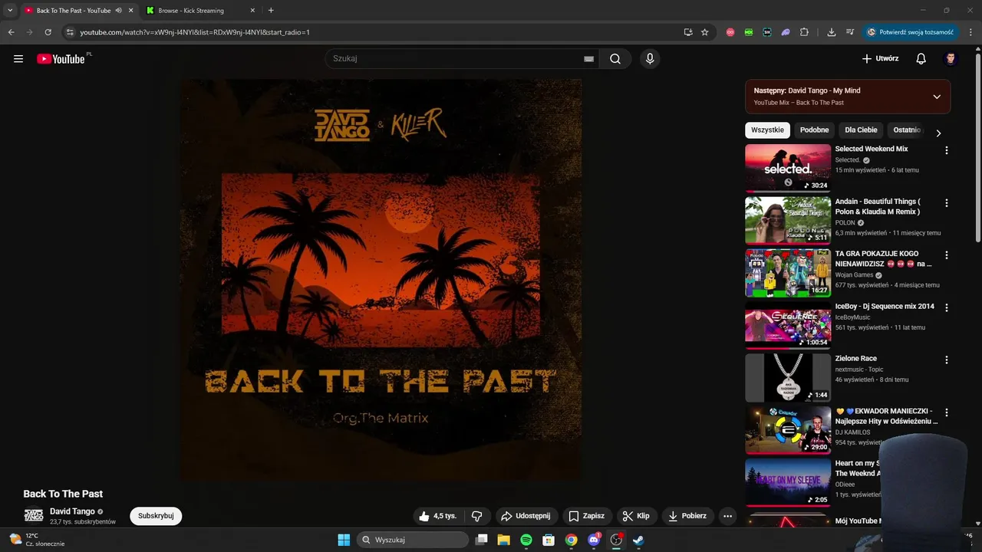This screenshot has width=982, height=552.
Task: Open Selected Weekend Mix thumbnail
Action: [788, 168]
